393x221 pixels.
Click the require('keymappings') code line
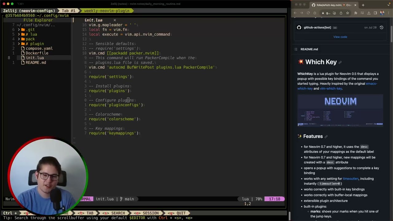pos(114,133)
